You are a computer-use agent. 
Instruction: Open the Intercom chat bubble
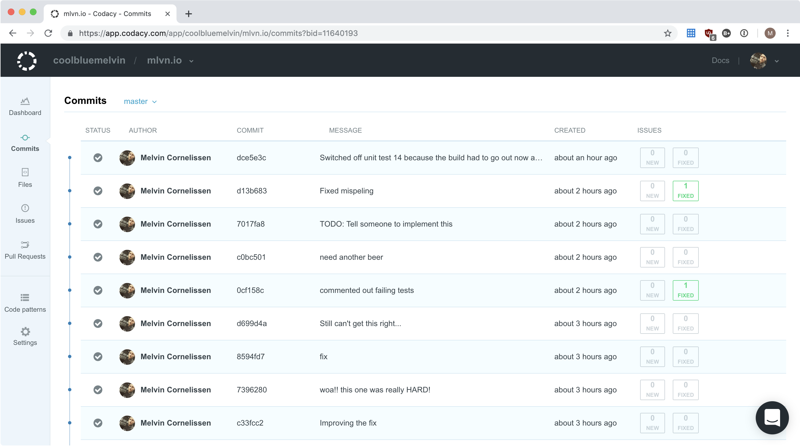pos(772,418)
